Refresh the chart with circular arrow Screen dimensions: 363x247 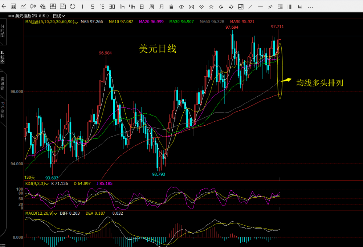point(73,7)
